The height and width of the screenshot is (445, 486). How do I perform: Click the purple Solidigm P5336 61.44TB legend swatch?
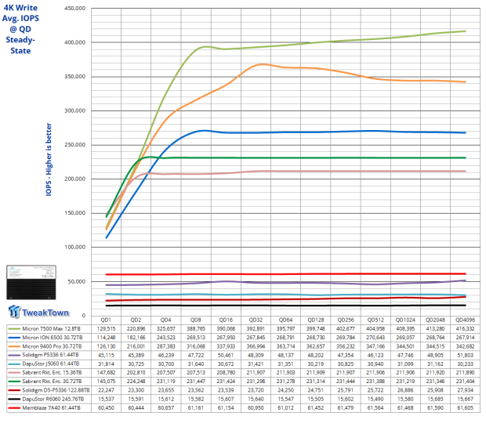(x=14, y=355)
